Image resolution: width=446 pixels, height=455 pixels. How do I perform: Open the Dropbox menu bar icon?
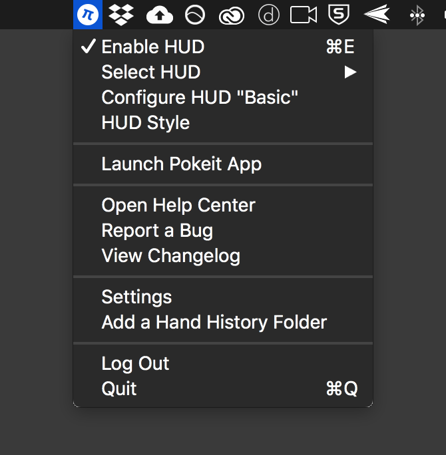(121, 15)
